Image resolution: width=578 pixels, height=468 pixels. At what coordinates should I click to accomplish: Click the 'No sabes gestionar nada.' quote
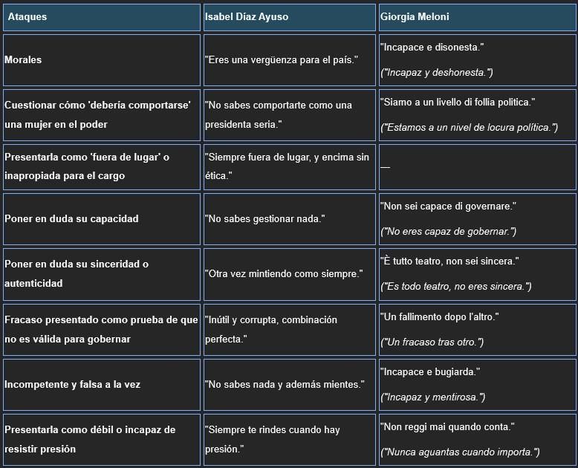(265, 218)
